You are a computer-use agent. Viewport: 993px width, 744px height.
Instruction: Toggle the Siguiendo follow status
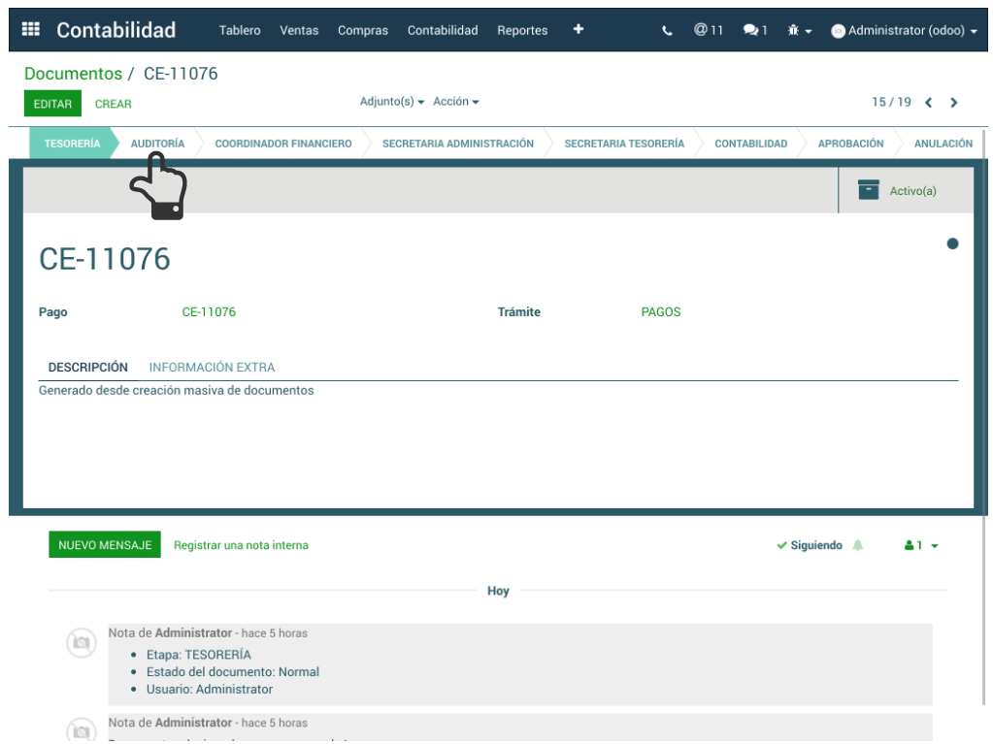tap(810, 545)
